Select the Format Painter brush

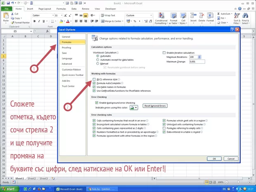tap(12, 23)
